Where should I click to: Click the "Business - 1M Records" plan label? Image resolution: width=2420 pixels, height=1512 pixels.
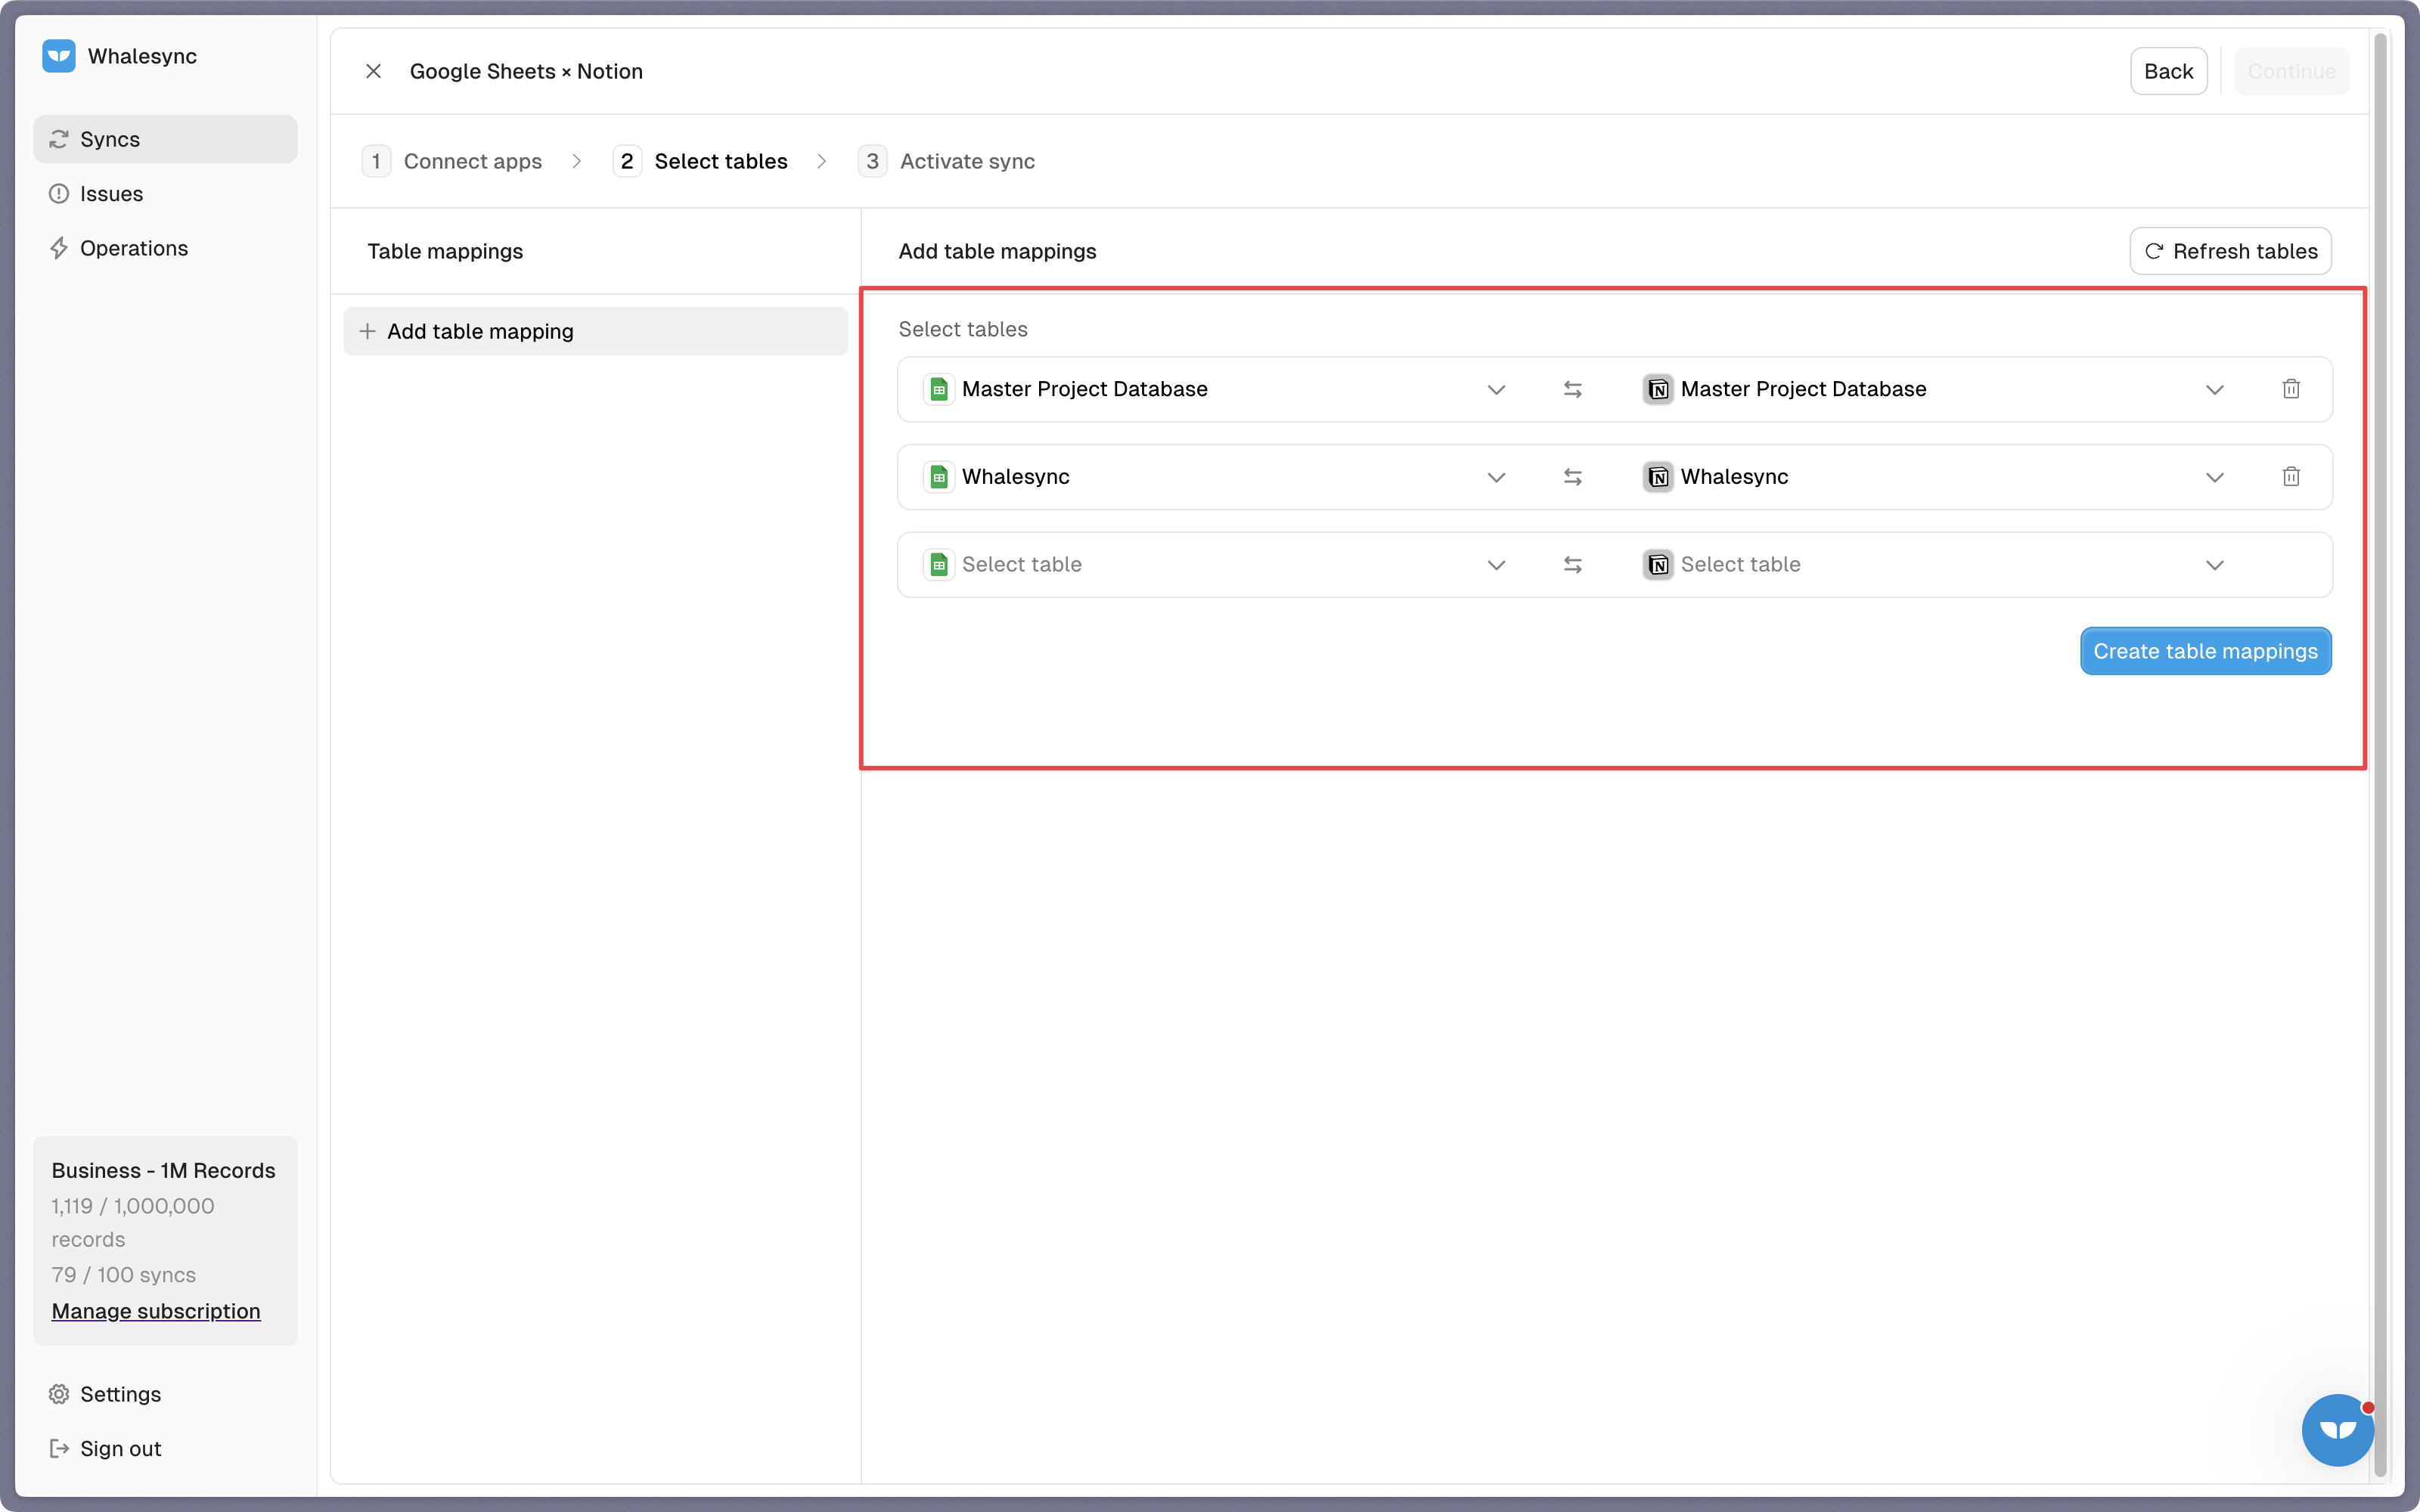[x=163, y=1170]
